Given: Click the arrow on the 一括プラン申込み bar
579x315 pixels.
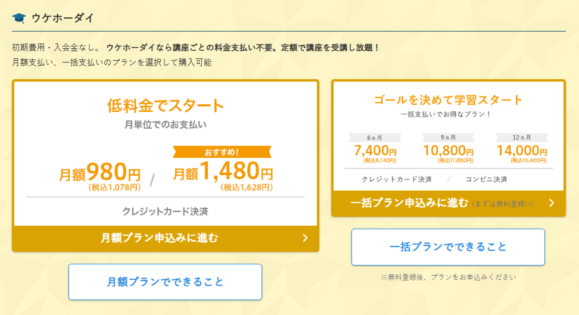Looking at the screenshot, I should point(551,203).
